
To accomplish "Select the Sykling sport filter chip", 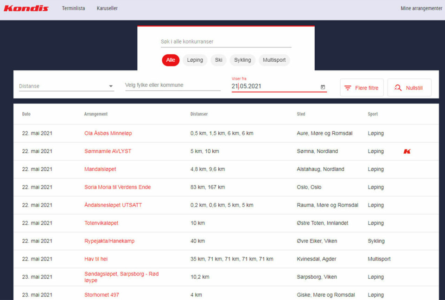I will tap(242, 60).
